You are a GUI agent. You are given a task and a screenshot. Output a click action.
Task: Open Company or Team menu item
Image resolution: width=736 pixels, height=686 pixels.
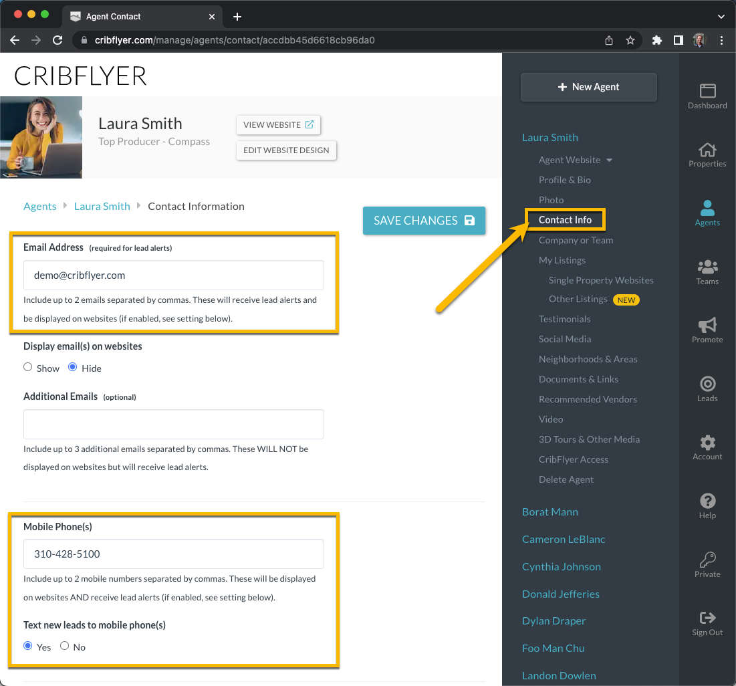click(576, 241)
